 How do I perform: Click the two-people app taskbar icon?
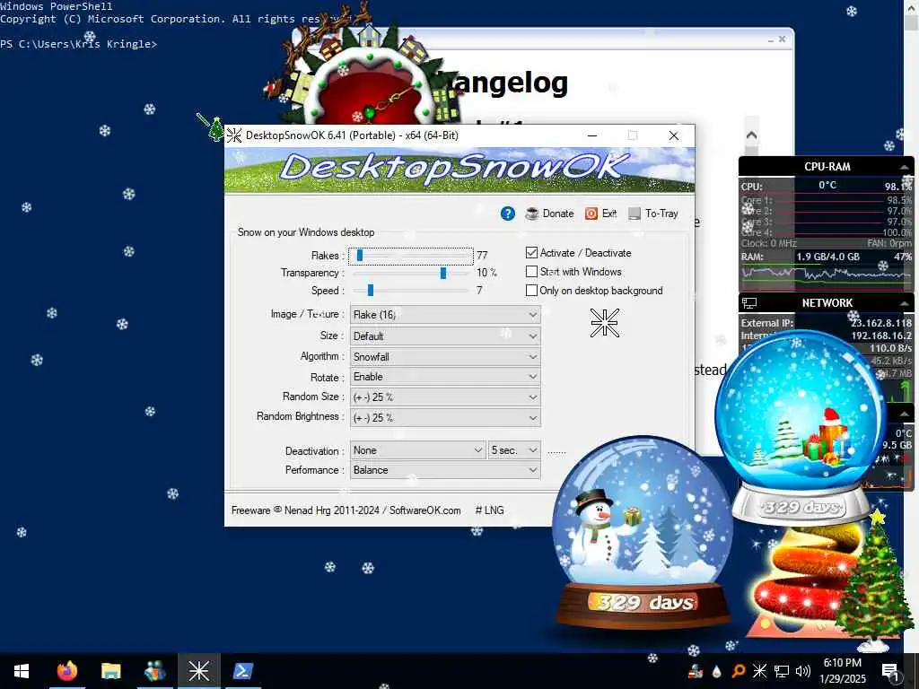point(154,671)
